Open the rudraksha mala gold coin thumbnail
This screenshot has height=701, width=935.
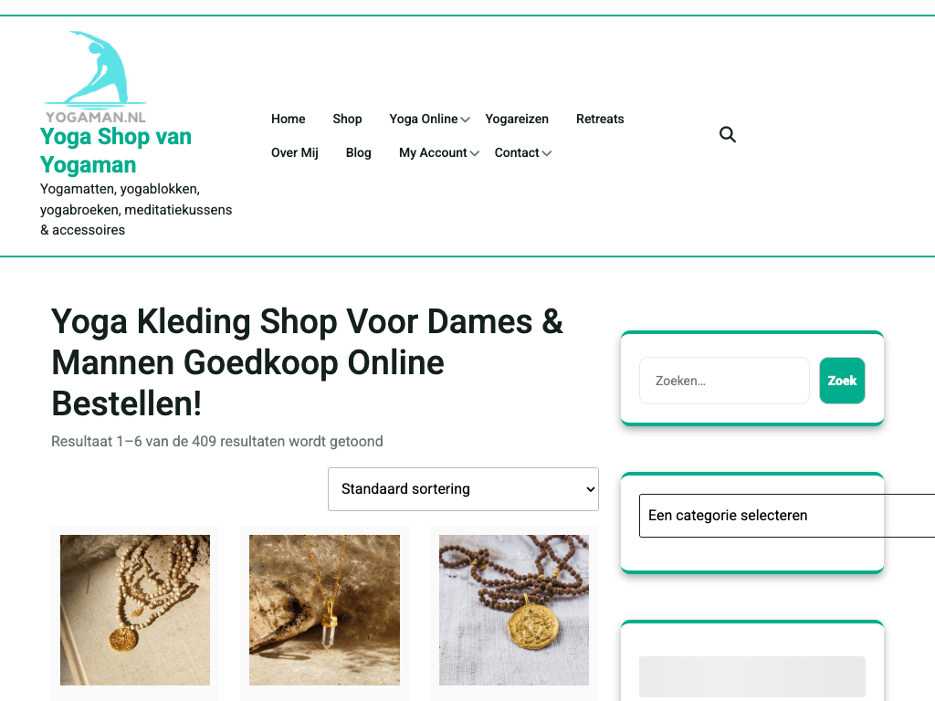(x=514, y=610)
